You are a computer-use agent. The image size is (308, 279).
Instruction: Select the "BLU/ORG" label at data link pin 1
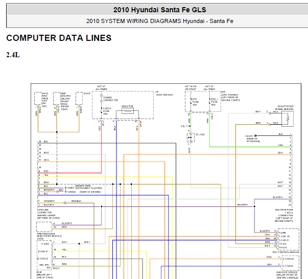pyautogui.click(x=49, y=205)
